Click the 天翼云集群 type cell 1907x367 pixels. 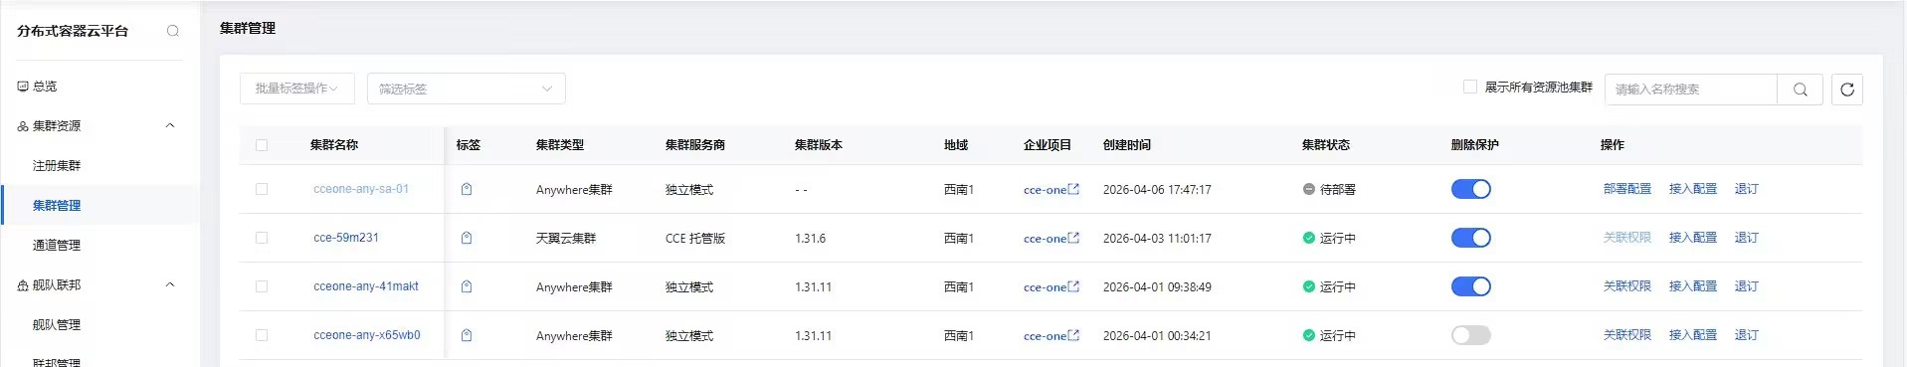566,238
